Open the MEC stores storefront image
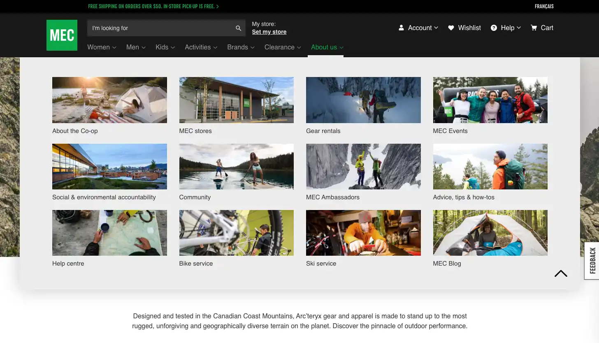 pyautogui.click(x=237, y=100)
